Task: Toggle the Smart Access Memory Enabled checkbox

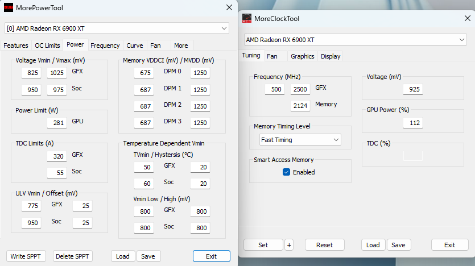Action: click(286, 172)
